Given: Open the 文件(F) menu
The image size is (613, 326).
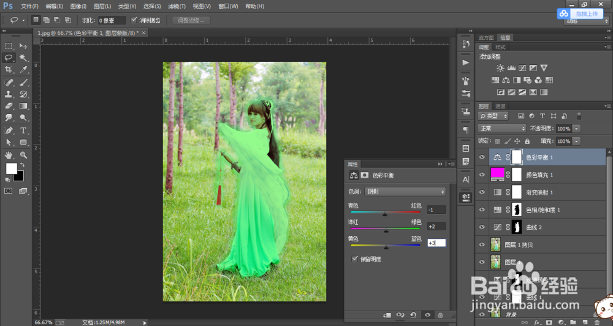Looking at the screenshot, I should 29,6.
